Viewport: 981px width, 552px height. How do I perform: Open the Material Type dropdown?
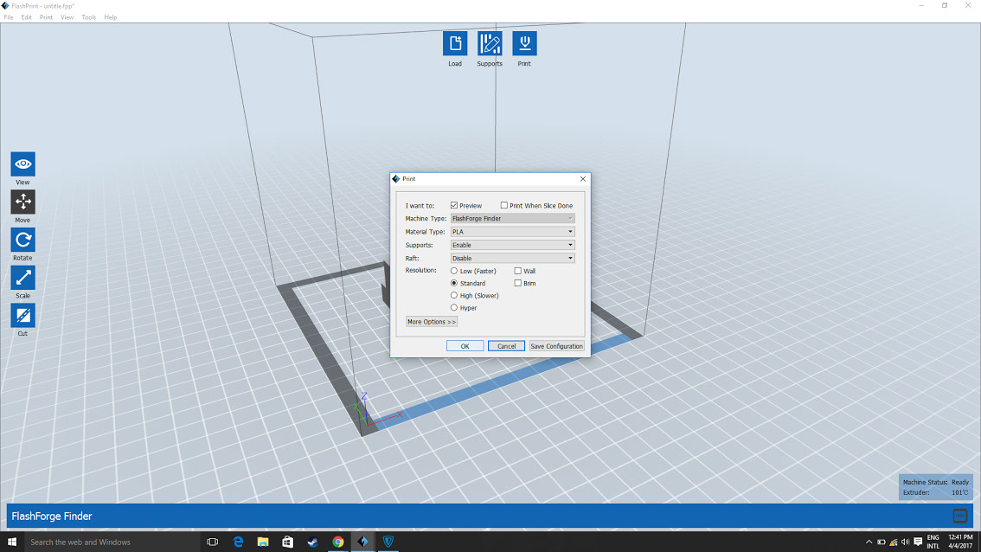tap(512, 232)
